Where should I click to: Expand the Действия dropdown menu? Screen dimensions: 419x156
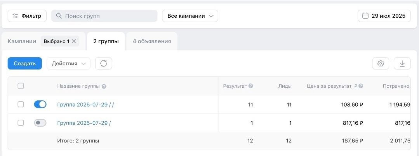pyautogui.click(x=68, y=64)
